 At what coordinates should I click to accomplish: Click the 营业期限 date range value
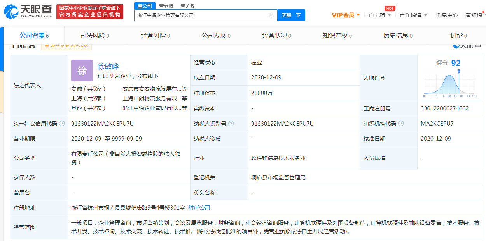pos(107,139)
